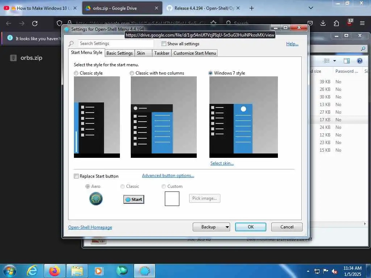Choose the Classic start button option

122,186
